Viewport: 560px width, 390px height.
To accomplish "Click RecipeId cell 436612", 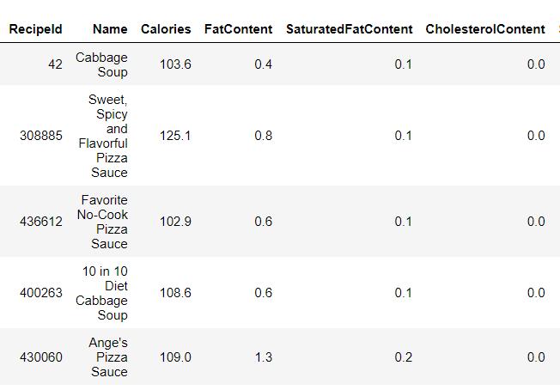I will 41,222.
